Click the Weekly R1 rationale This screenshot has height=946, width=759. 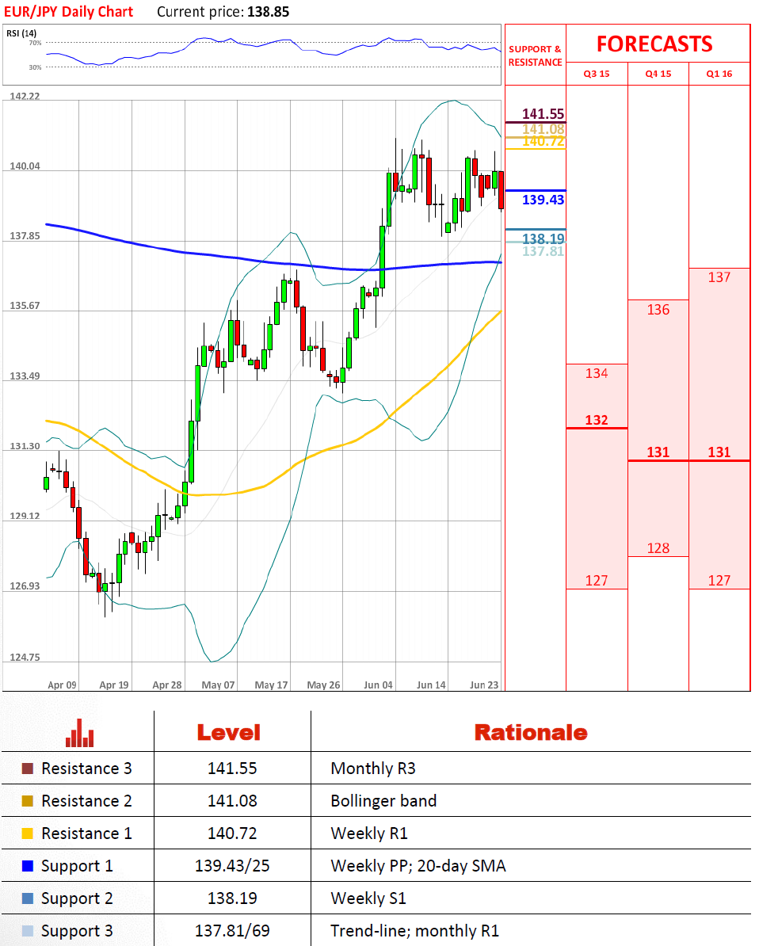click(x=369, y=833)
